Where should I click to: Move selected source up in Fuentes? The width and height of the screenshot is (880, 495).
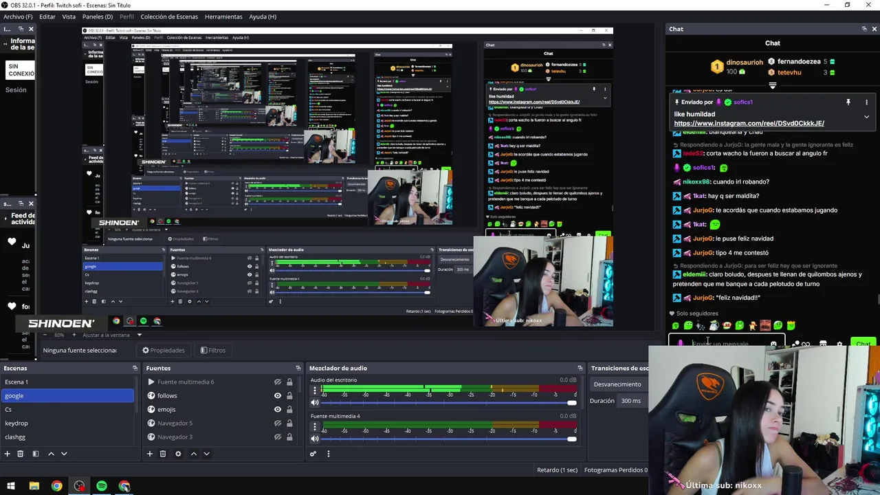(x=193, y=454)
